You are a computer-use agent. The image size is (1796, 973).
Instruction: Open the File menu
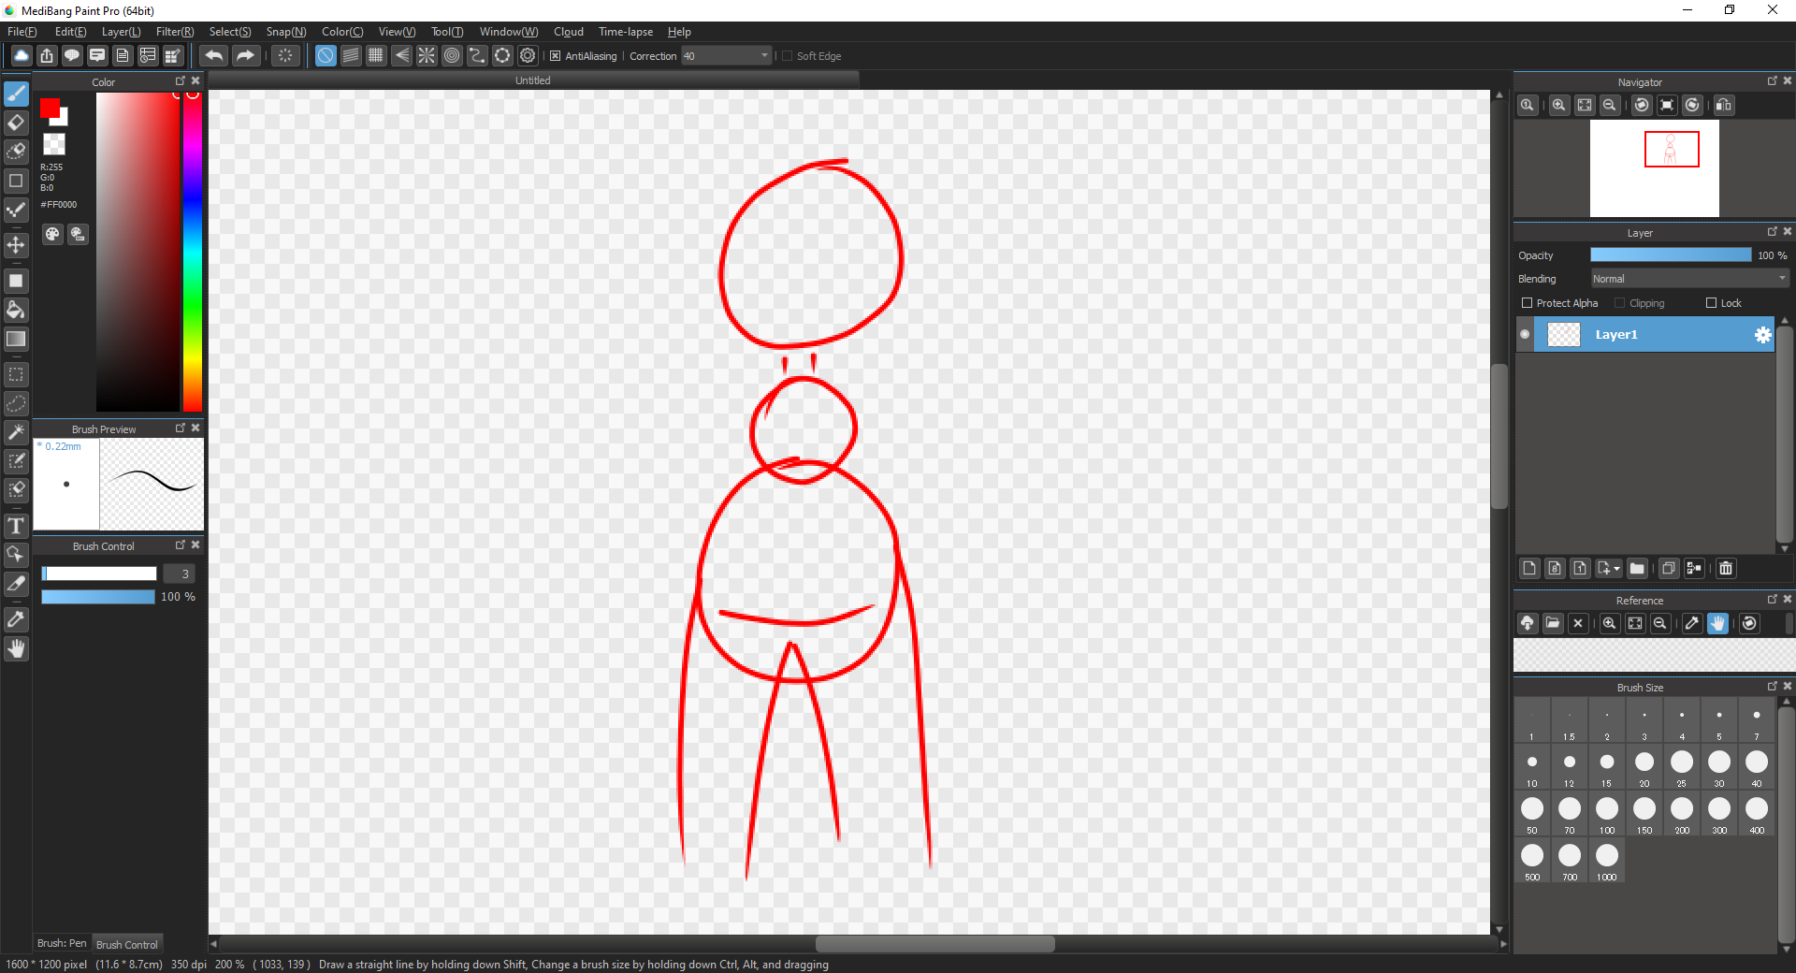click(x=22, y=32)
